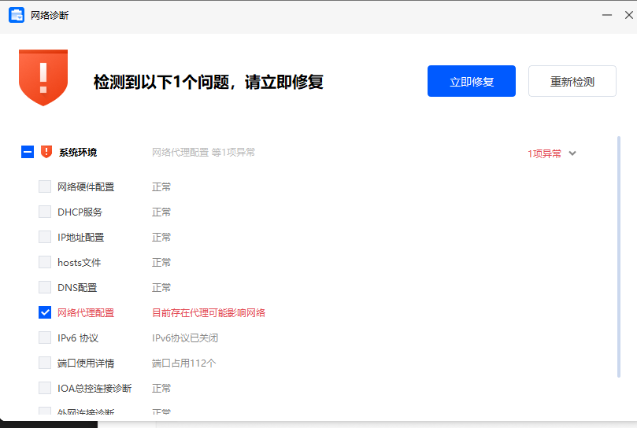The width and height of the screenshot is (637, 428).
Task: Collapse the 系统环境 section with chevron
Action: click(572, 153)
